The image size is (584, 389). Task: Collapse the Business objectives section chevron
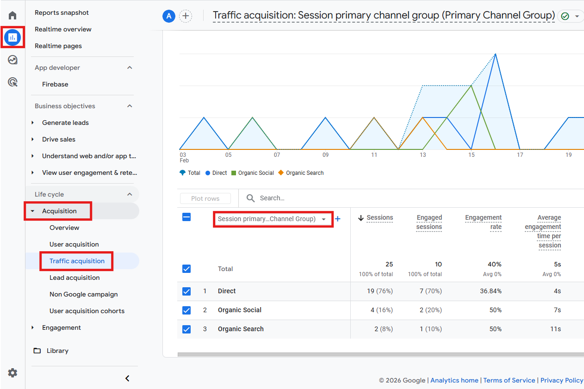click(130, 106)
